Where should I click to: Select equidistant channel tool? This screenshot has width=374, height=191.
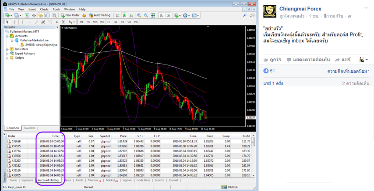point(43,22)
